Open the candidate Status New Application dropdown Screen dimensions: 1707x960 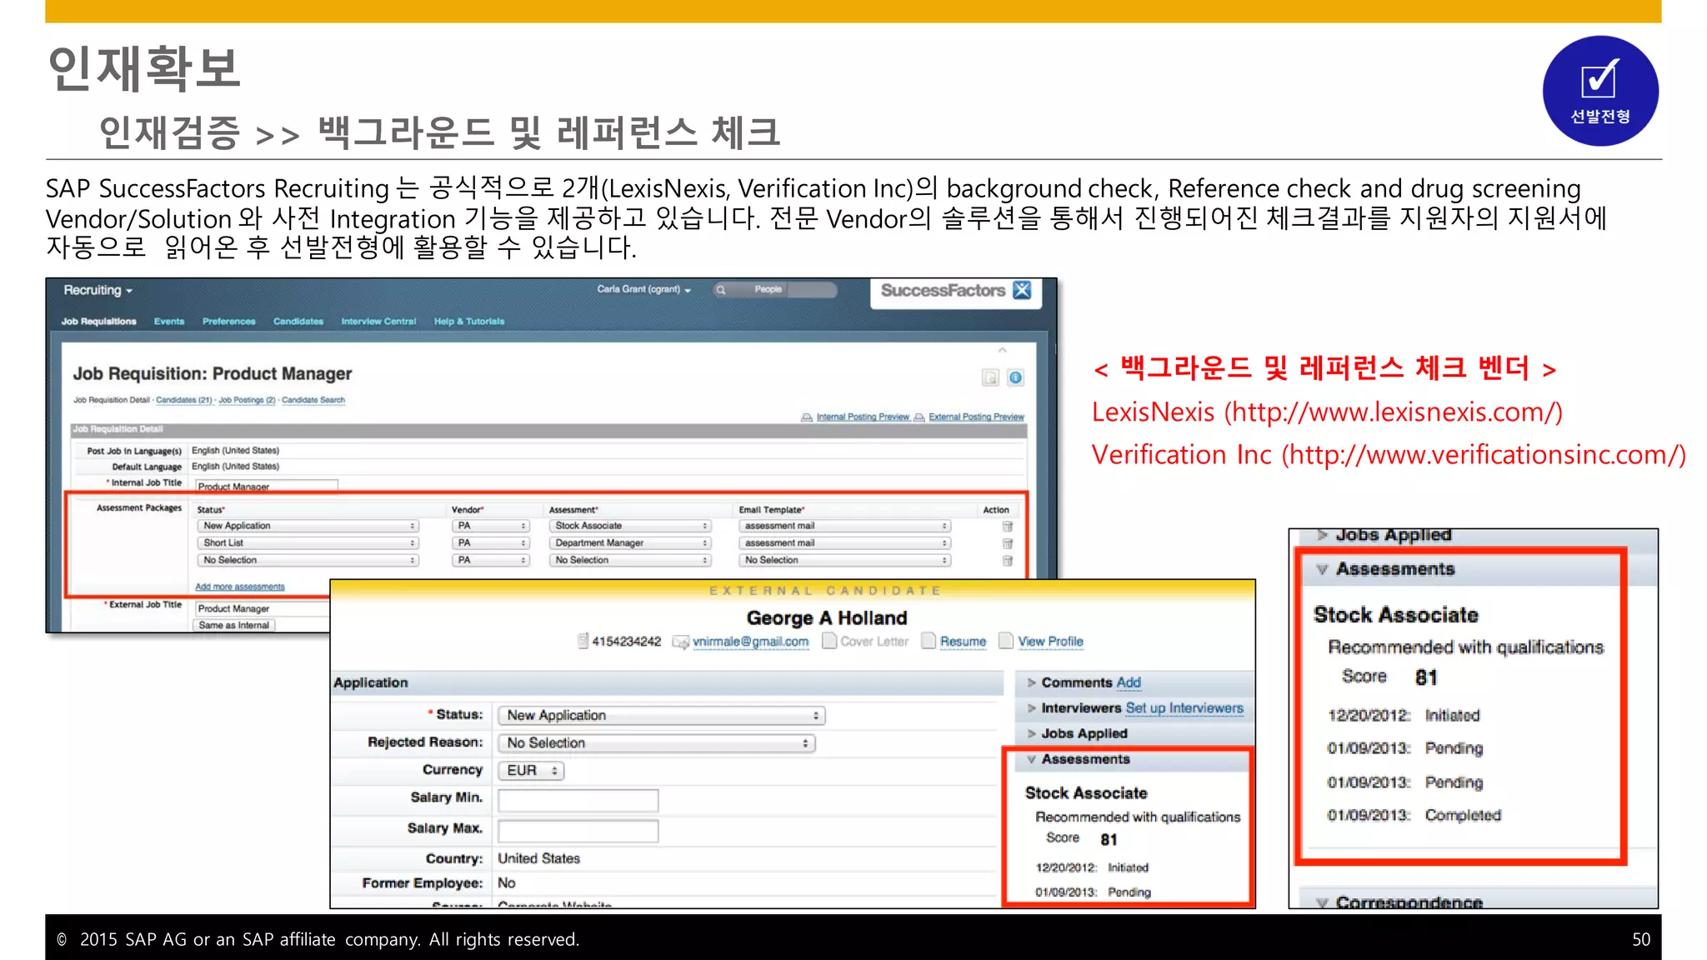(662, 715)
